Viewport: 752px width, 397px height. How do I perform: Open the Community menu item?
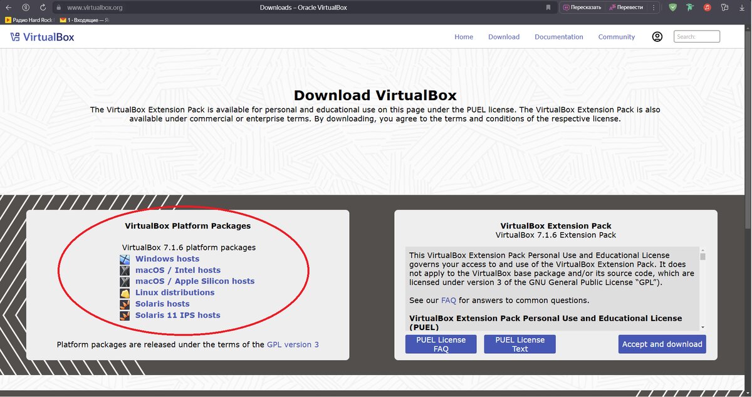pyautogui.click(x=617, y=37)
